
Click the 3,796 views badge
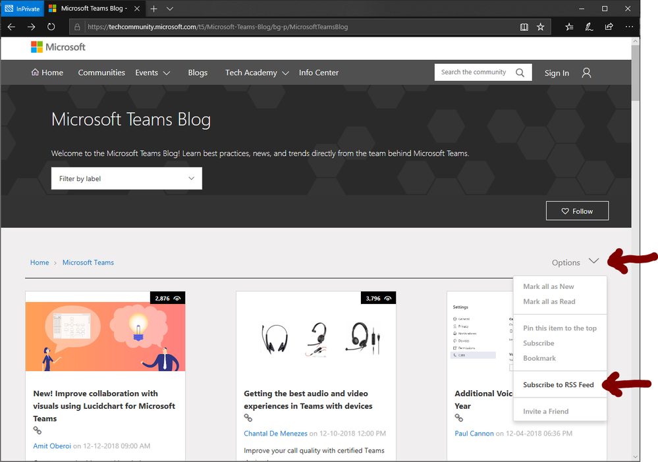[x=378, y=298]
